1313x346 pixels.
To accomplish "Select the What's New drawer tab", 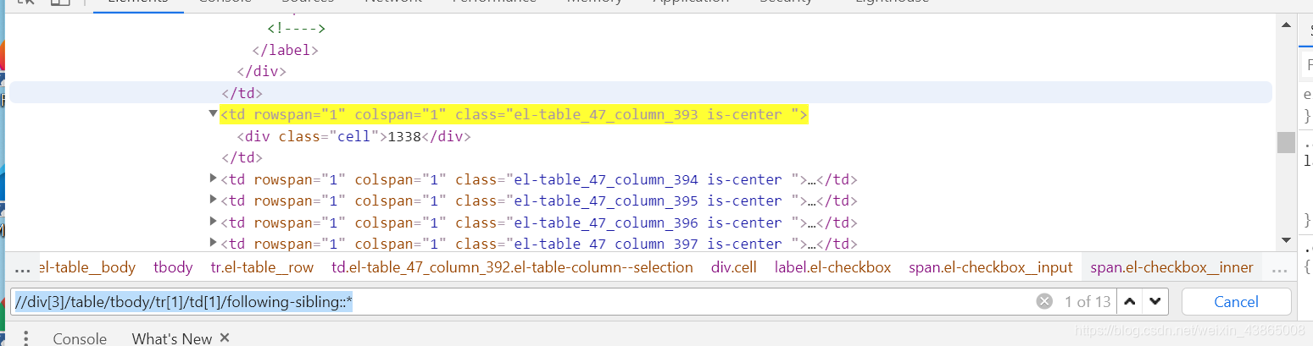I will [x=172, y=338].
